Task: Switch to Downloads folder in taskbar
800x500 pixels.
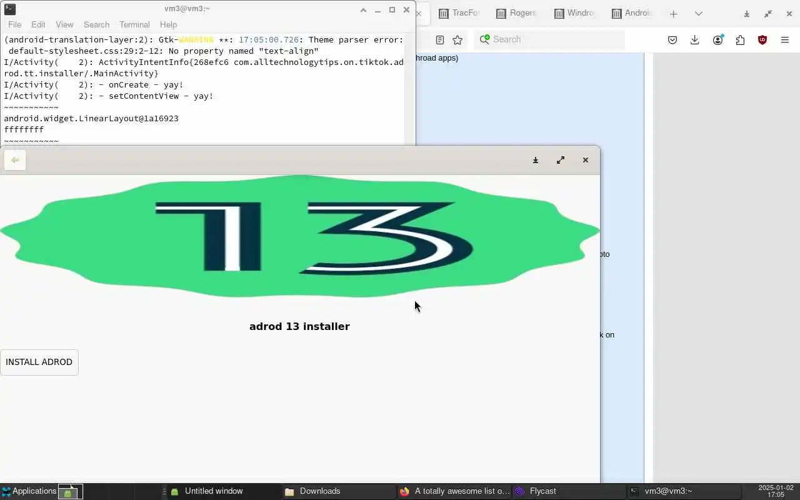Action: 338,491
